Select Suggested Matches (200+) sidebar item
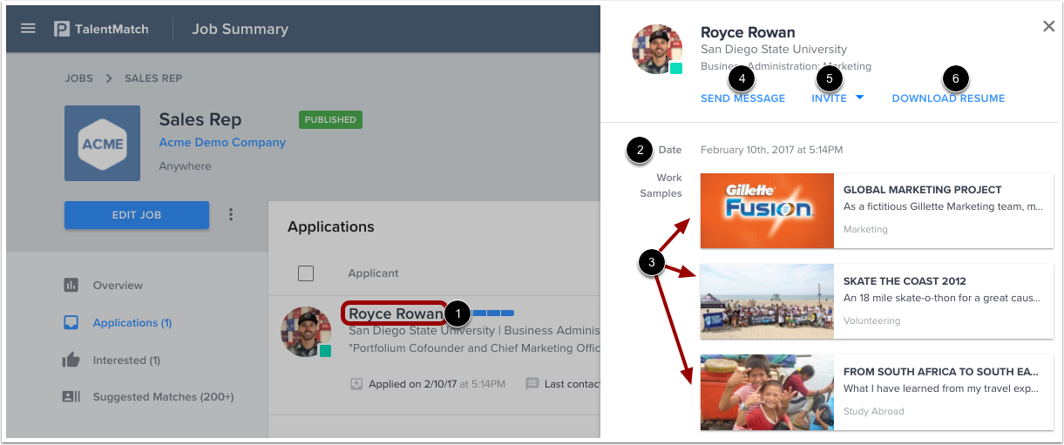 click(x=164, y=396)
